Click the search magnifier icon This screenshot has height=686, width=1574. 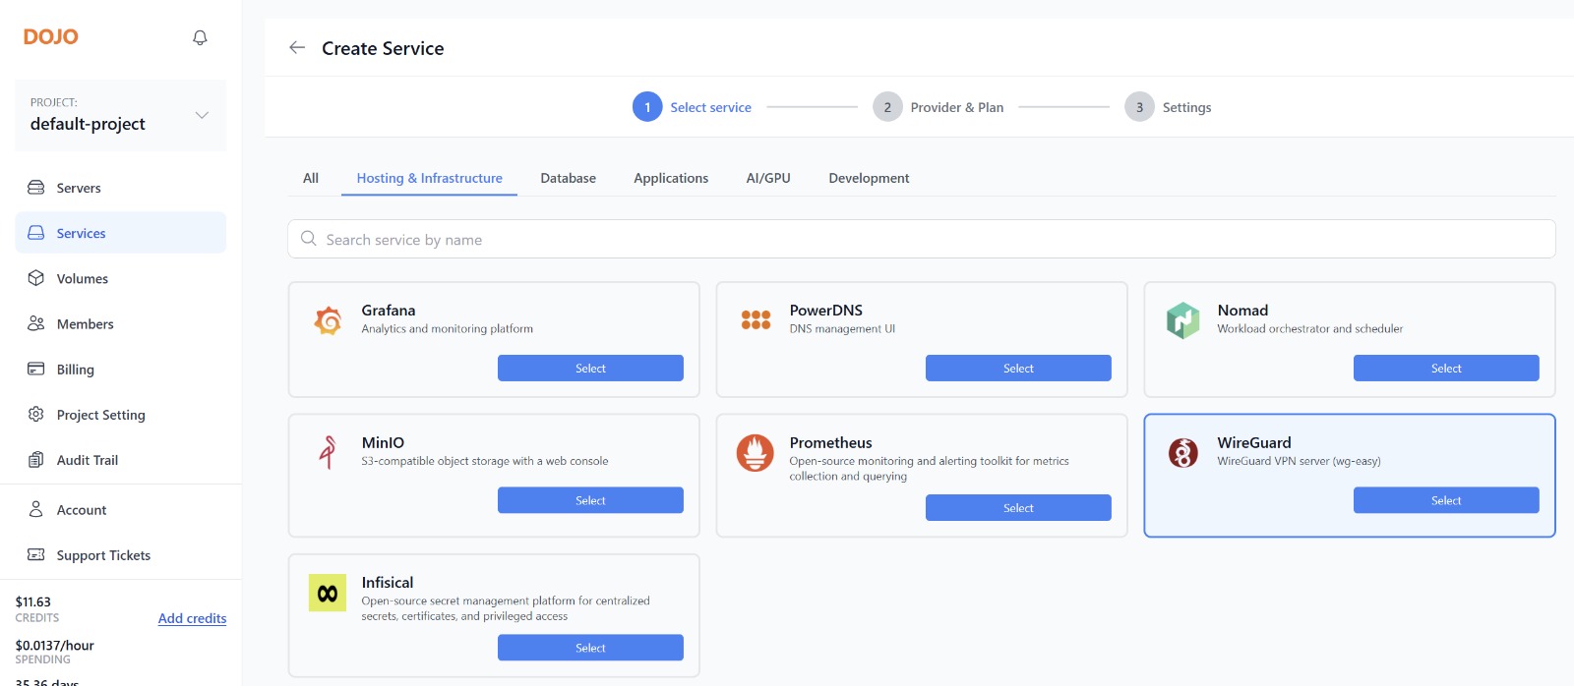tap(309, 239)
